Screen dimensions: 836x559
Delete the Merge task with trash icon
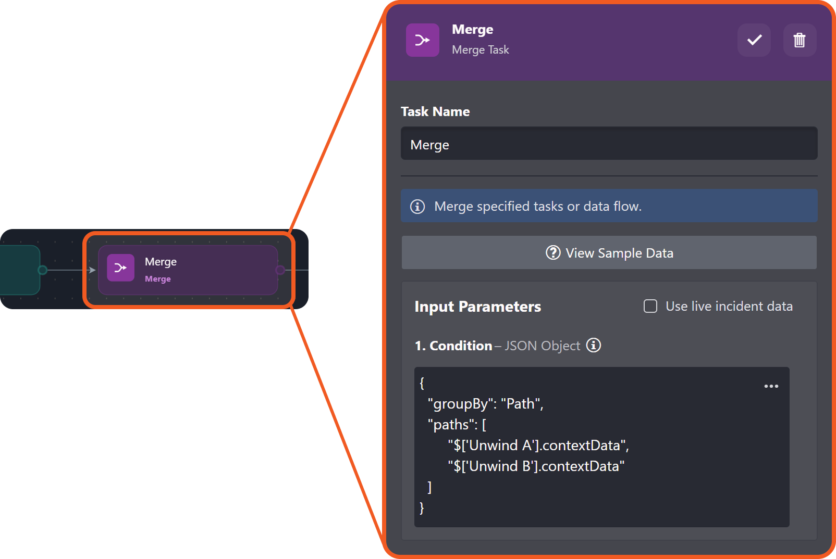(800, 40)
